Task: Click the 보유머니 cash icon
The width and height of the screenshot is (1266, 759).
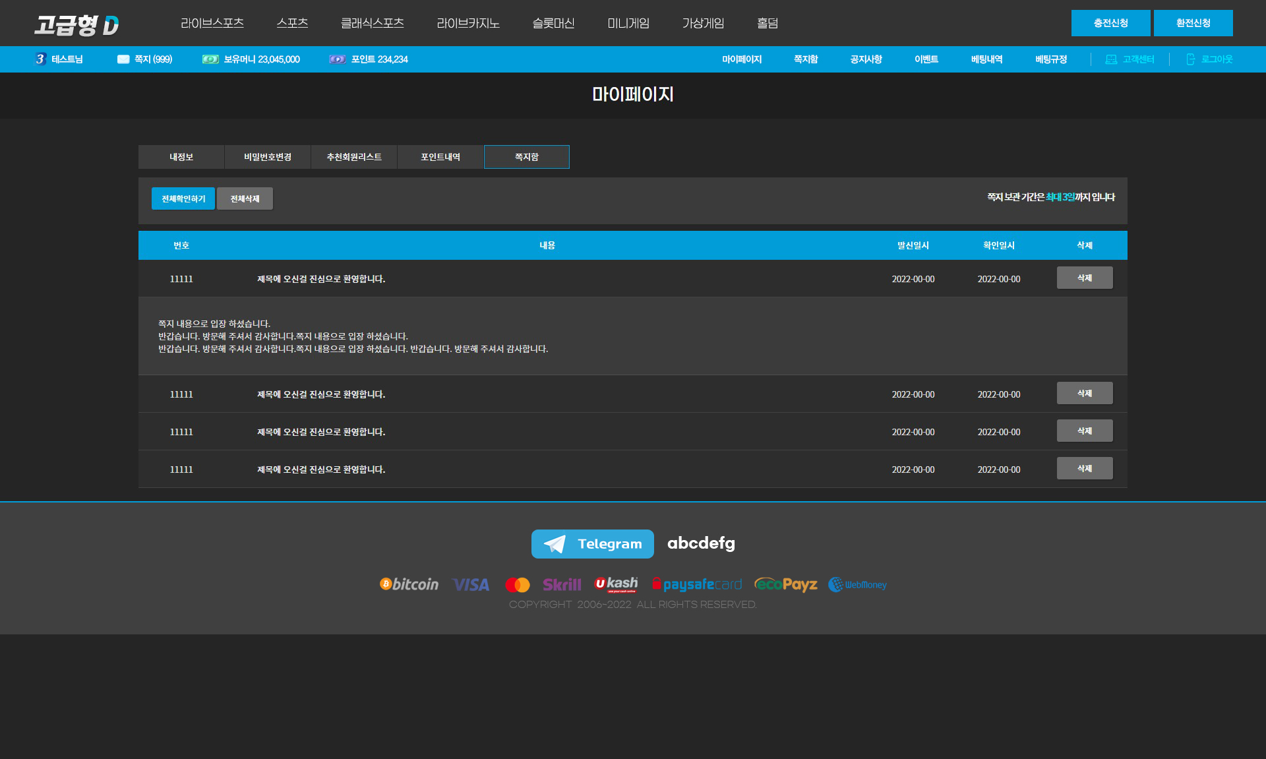Action: click(210, 59)
